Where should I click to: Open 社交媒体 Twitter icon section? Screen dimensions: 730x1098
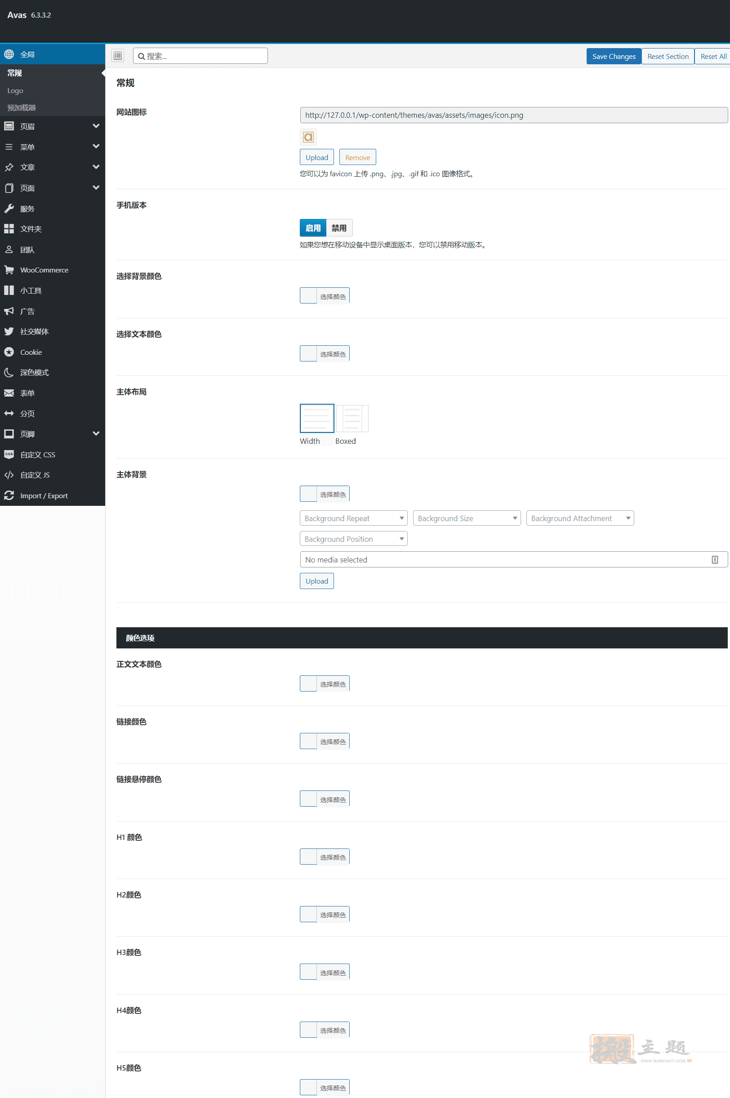[x=53, y=331]
